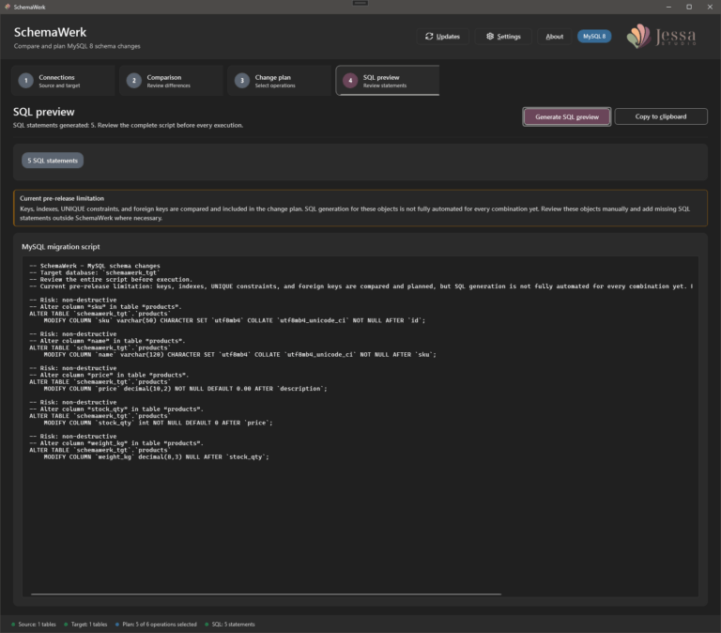
Task: Go to the Connections step tab
Action: [63, 81]
